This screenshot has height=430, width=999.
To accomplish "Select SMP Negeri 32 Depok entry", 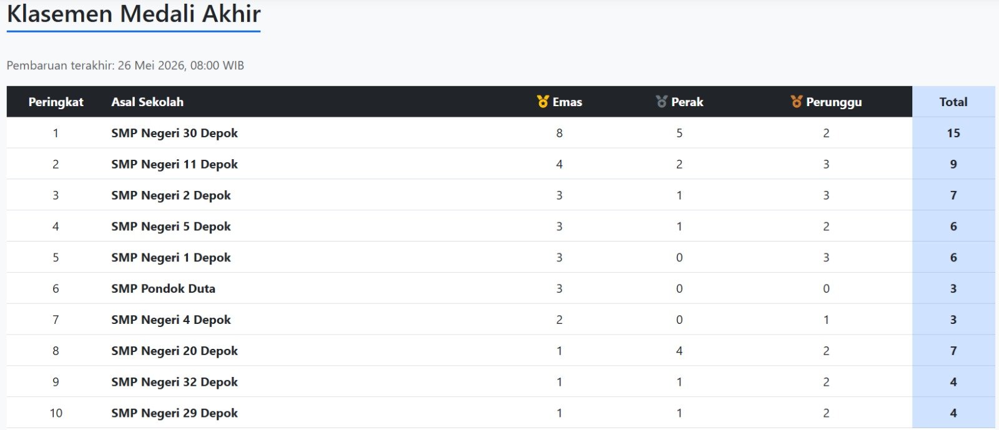I will (501, 382).
